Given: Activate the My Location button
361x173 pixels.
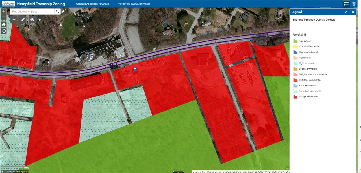Looking at the screenshot, I should pyautogui.click(x=4, y=31).
